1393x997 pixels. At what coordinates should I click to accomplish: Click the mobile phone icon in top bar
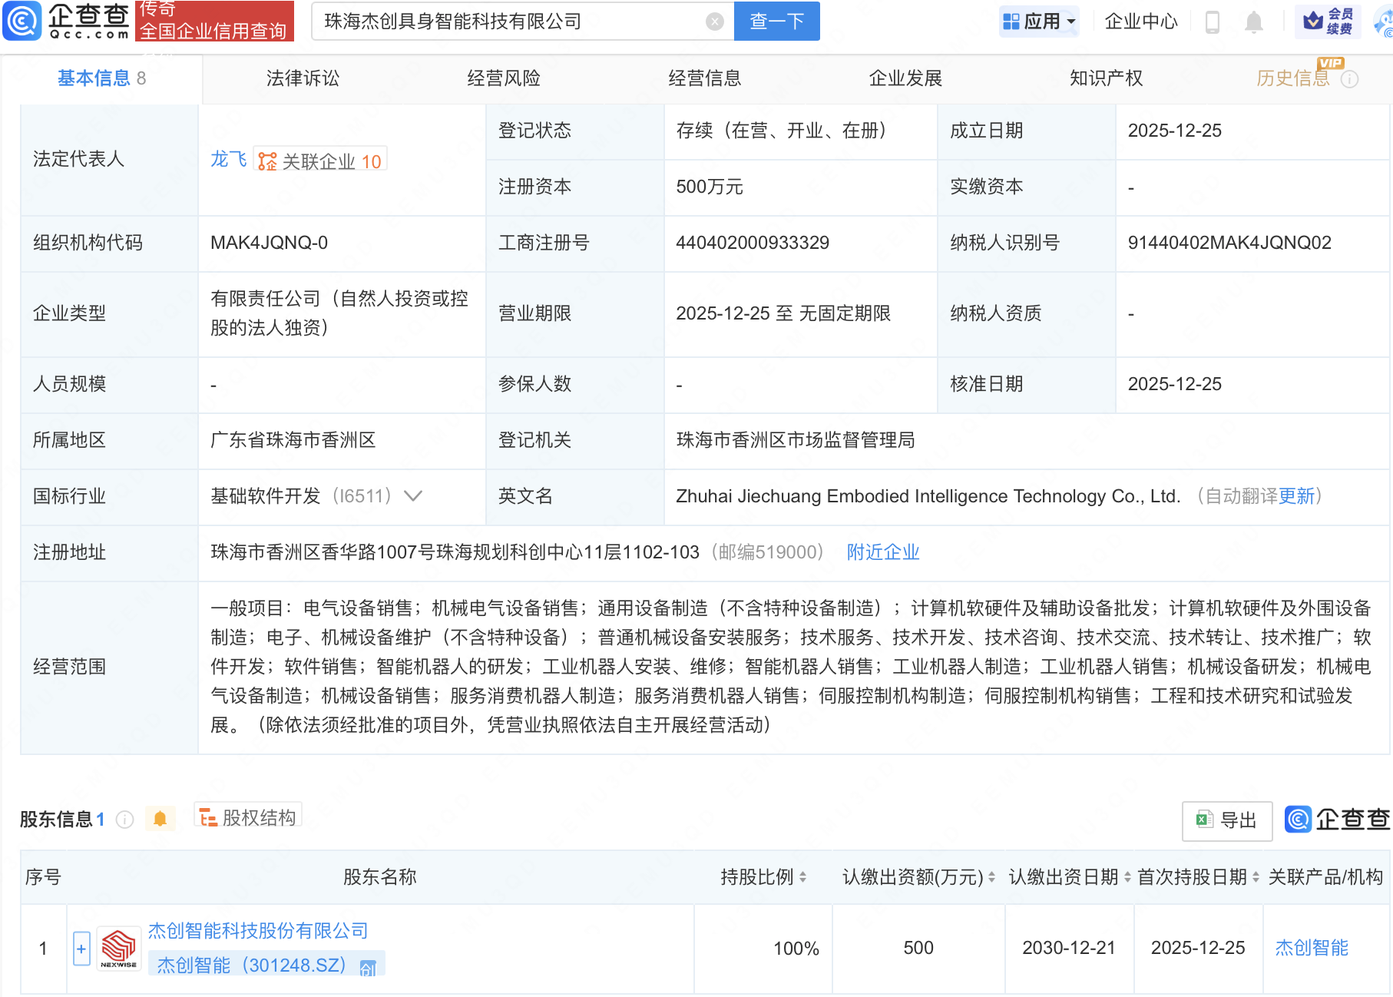[1213, 22]
